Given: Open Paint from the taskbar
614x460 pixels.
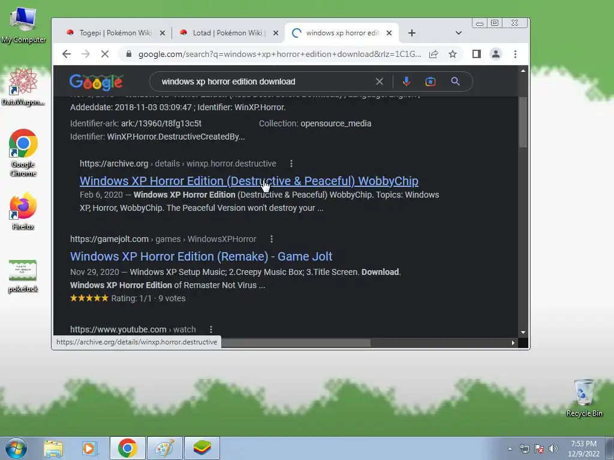Looking at the screenshot, I should click(x=164, y=448).
